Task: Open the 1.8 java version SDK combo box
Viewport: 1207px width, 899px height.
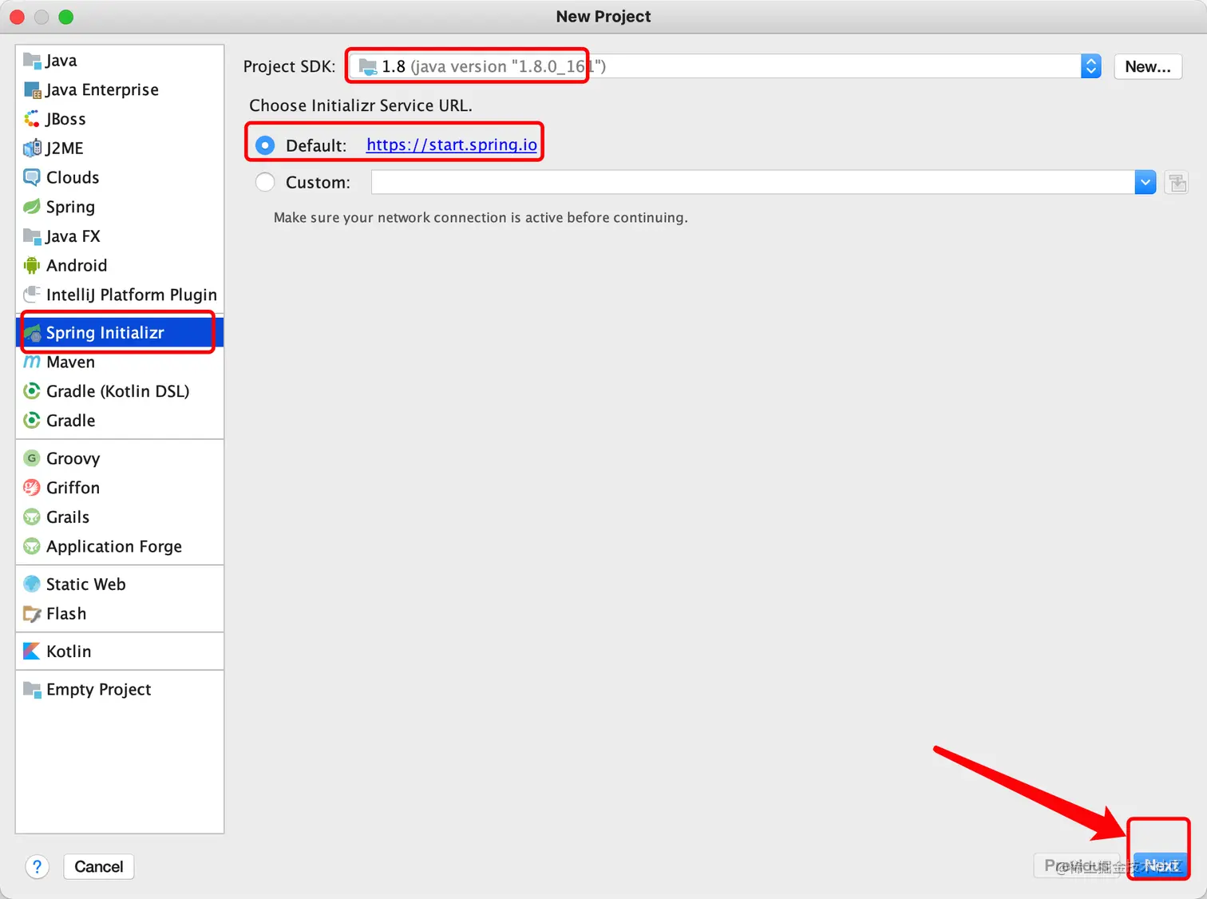Action: (725, 66)
